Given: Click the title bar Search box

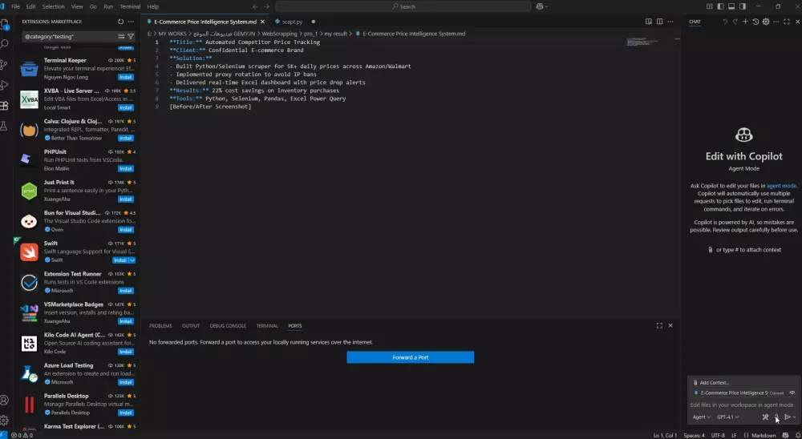Looking at the screenshot, I should (x=403, y=6).
